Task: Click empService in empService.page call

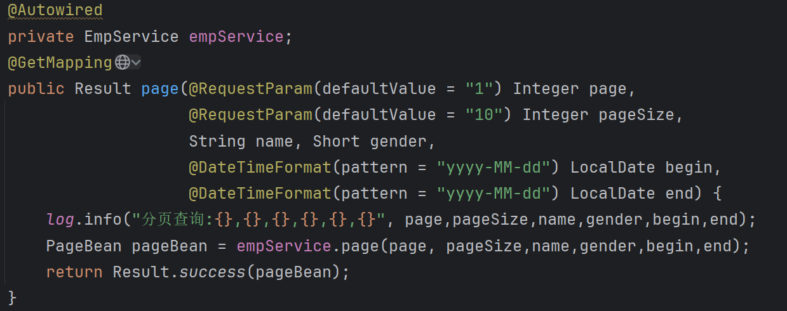Action: [283, 246]
